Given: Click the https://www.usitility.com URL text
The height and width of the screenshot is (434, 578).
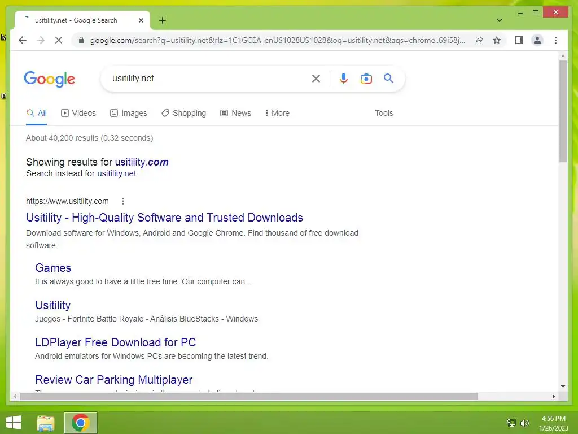Looking at the screenshot, I should coord(68,201).
